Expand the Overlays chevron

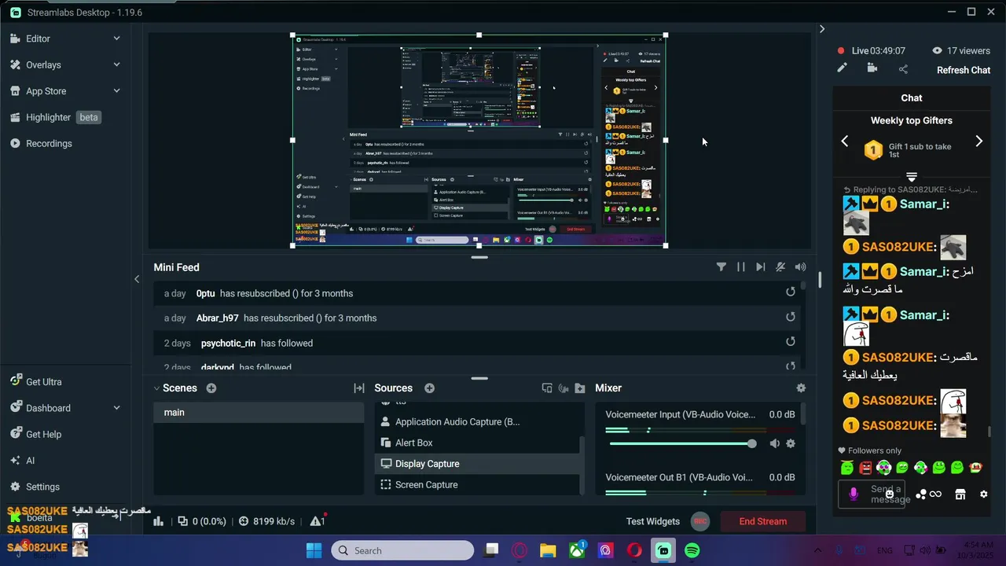click(x=117, y=65)
